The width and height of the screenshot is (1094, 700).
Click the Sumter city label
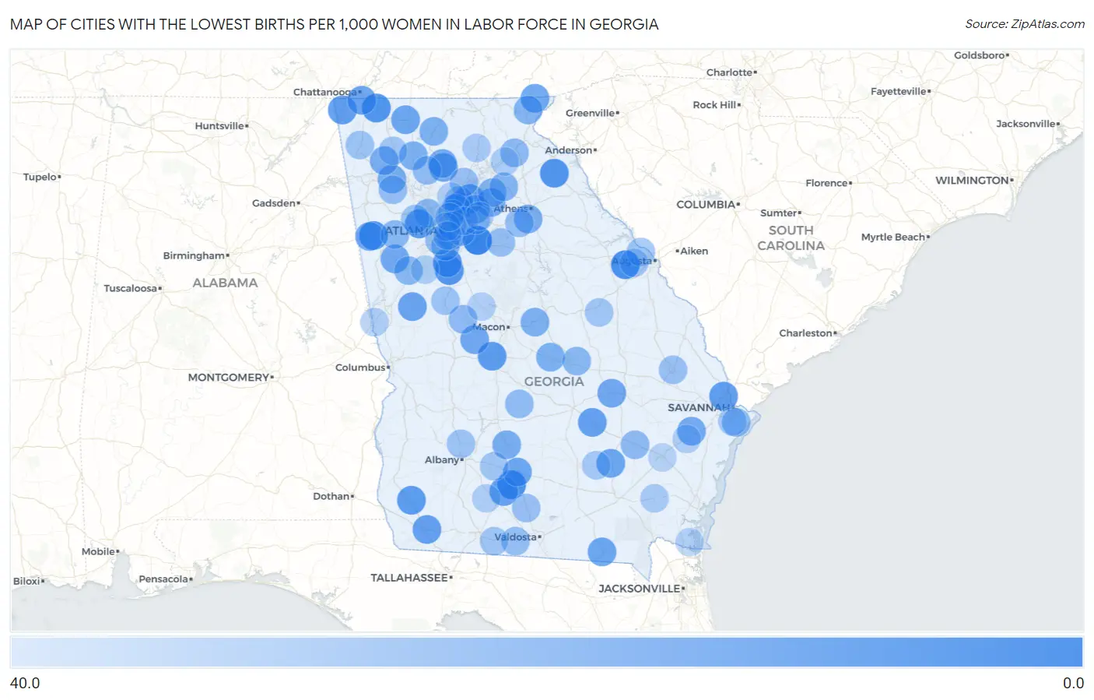779,213
